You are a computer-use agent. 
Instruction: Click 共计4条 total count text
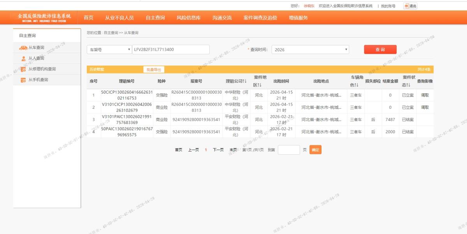point(424,70)
